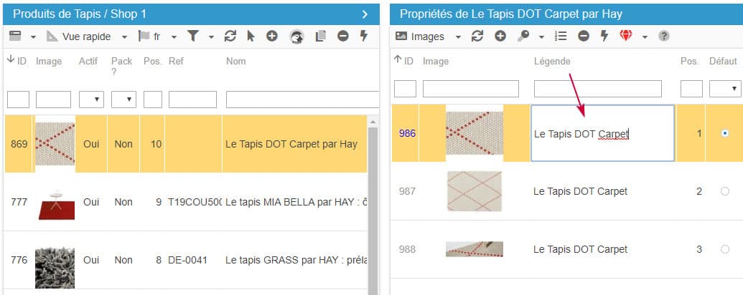Select default radio for image 988

724,249
